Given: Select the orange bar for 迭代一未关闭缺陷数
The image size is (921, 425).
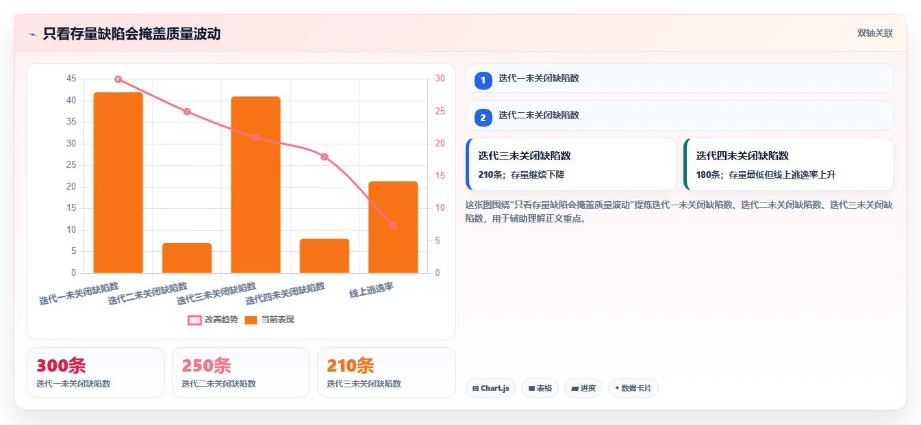Looking at the screenshot, I should 118,183.
